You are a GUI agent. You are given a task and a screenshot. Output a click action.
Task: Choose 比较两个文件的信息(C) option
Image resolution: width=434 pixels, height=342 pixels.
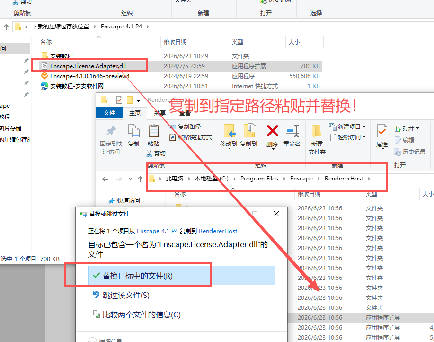142,315
